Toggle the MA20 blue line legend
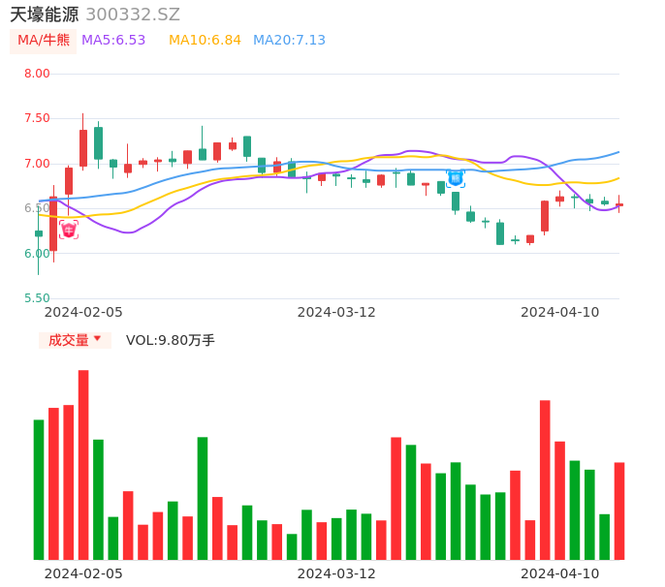Image resolution: width=665 pixels, height=587 pixels. point(289,41)
